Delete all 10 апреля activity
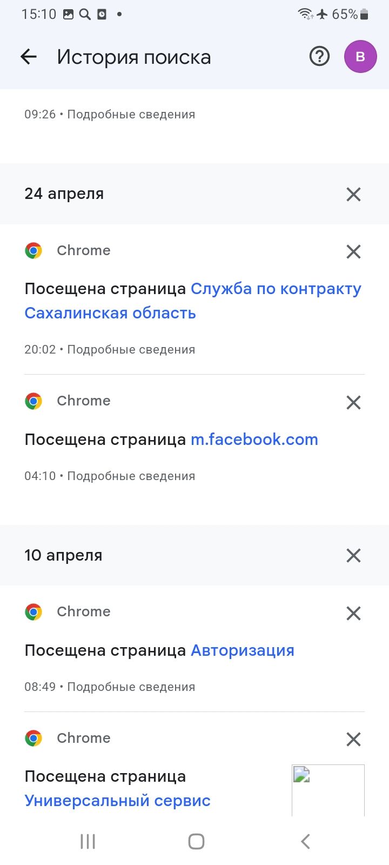 [353, 556]
